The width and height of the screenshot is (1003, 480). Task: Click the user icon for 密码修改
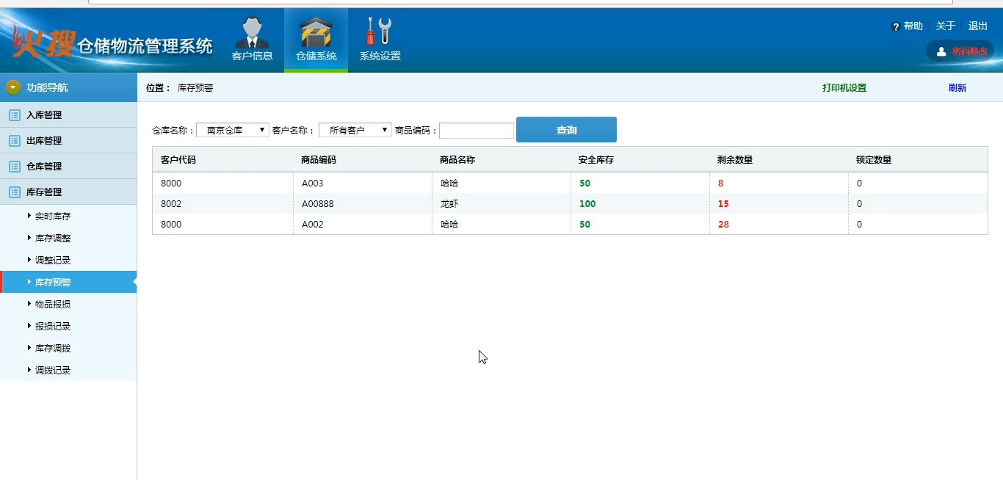[941, 51]
